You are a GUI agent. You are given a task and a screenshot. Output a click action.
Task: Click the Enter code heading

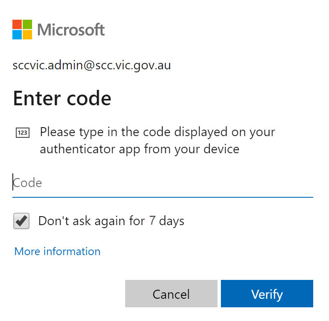[x=62, y=98]
